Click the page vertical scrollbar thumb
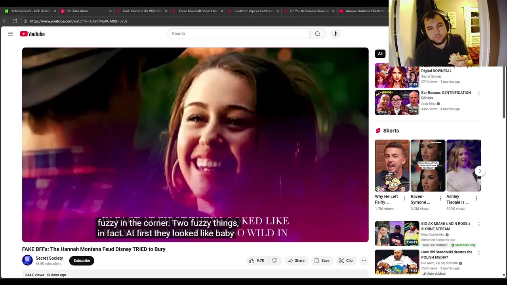 point(504,92)
